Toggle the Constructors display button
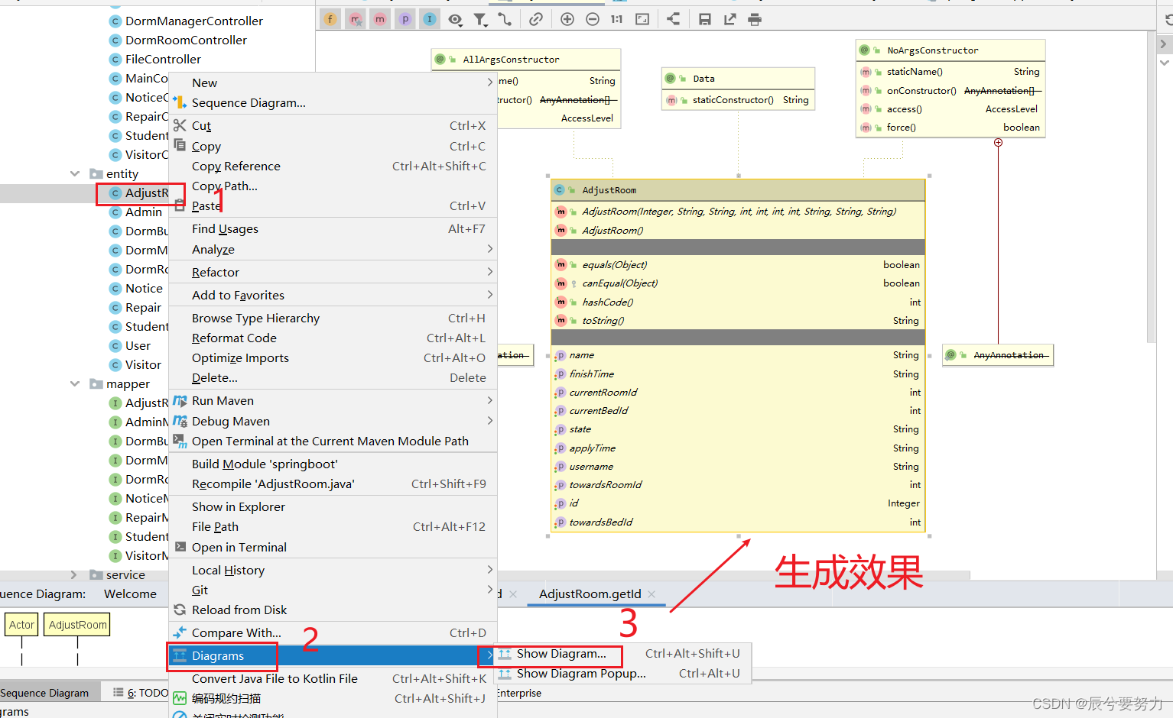The height and width of the screenshot is (718, 1173). point(356,19)
